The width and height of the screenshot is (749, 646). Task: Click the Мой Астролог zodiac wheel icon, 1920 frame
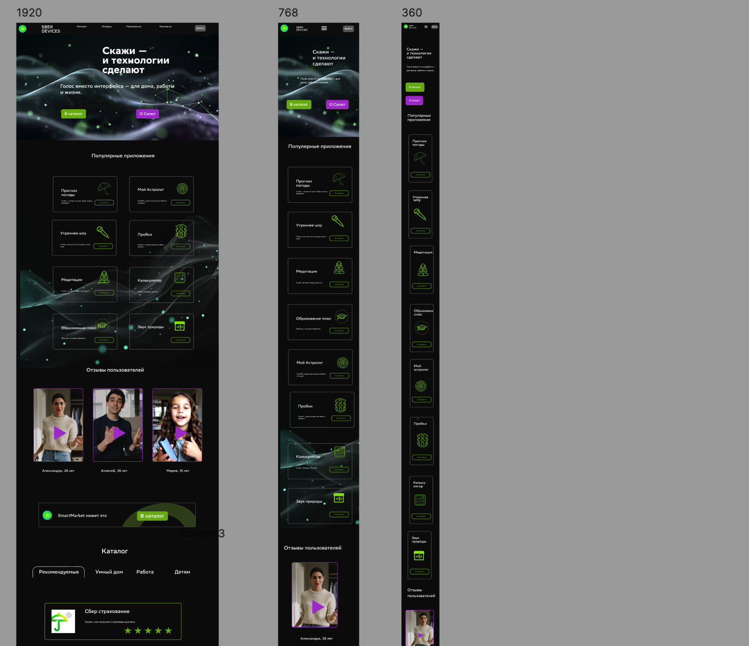182,188
